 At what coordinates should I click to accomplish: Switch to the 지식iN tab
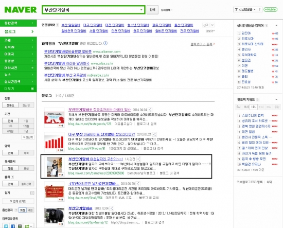pyautogui.click(x=18, y=47)
